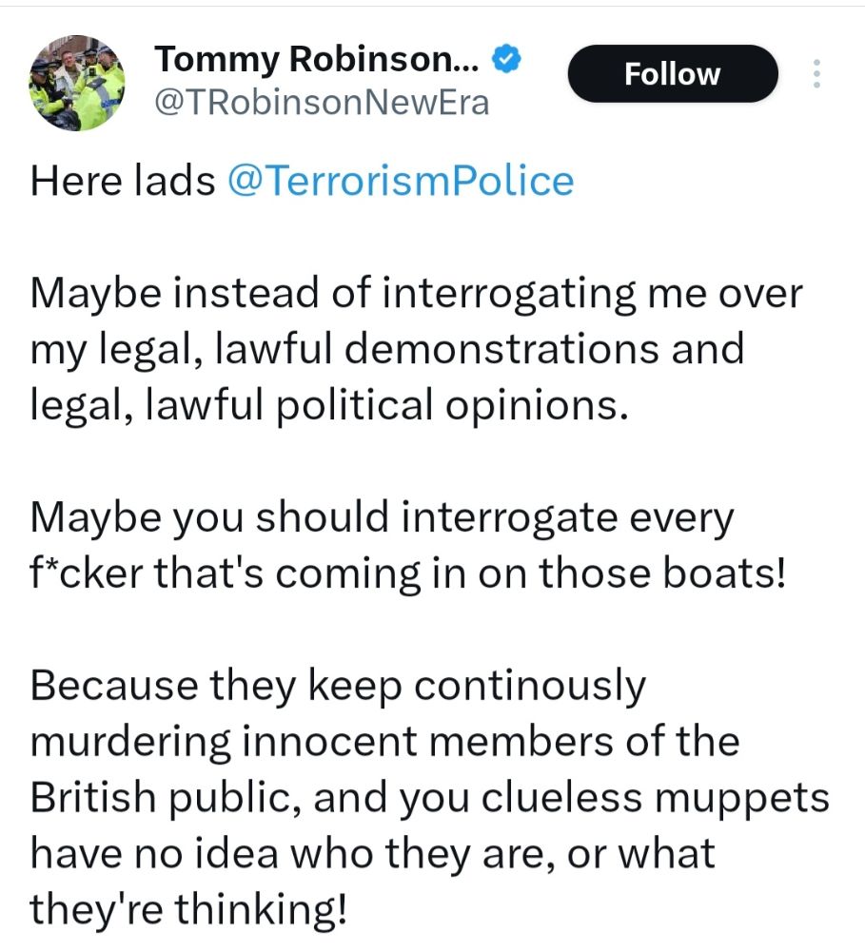Open the Tommy Robinson display name

click(316, 59)
